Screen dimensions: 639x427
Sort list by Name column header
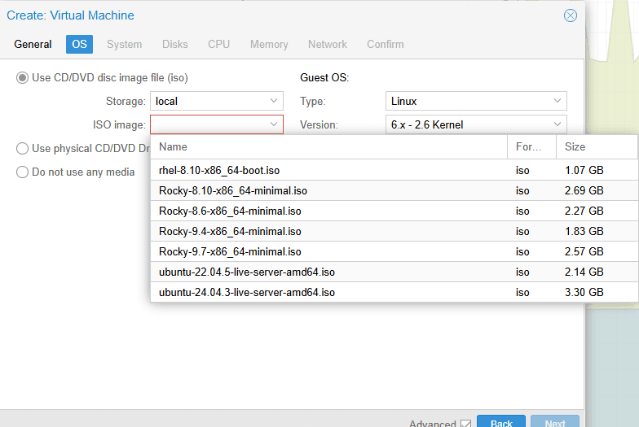pyautogui.click(x=329, y=146)
